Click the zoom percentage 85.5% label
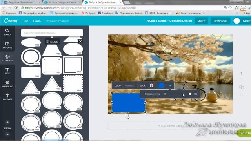 7,128
